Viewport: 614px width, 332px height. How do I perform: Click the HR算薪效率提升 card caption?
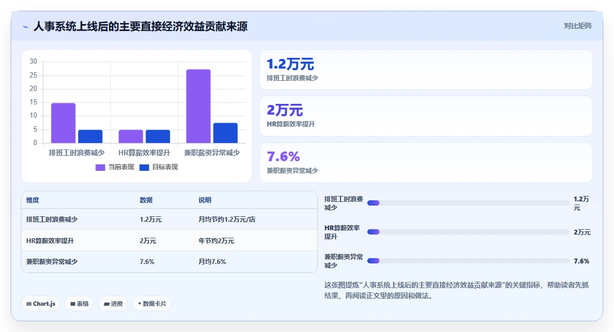(x=291, y=124)
